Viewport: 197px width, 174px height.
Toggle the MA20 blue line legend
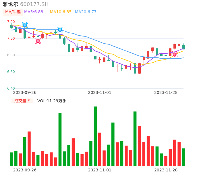click(86, 12)
